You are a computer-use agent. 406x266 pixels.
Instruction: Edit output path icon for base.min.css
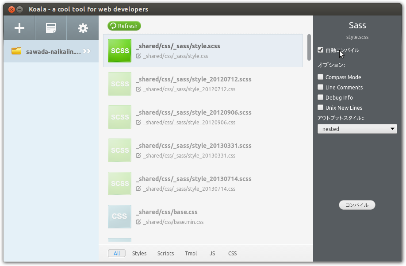pyautogui.click(x=138, y=222)
